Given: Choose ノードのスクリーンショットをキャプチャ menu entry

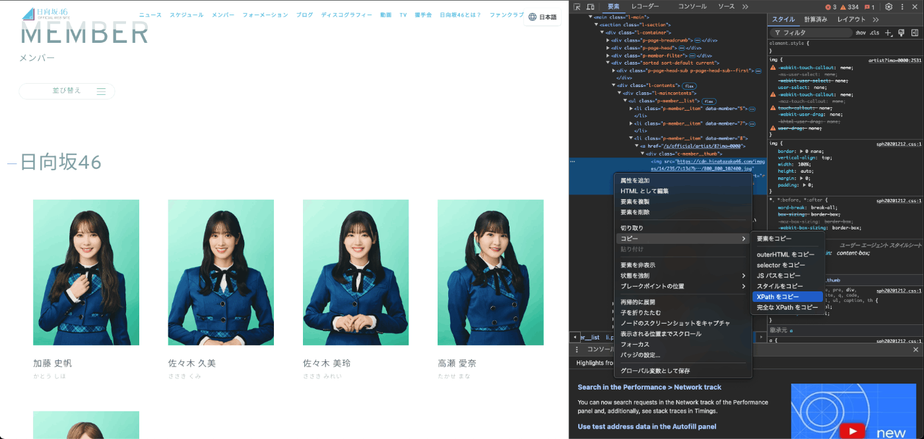Looking at the screenshot, I should point(683,323).
